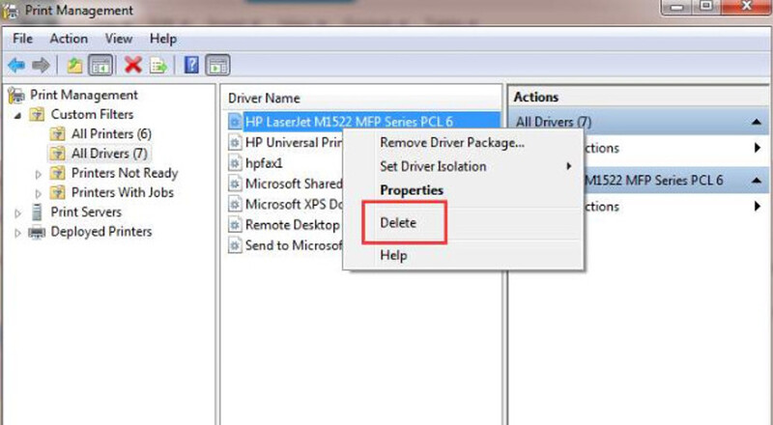Click the Actions pane header

pyautogui.click(x=640, y=98)
